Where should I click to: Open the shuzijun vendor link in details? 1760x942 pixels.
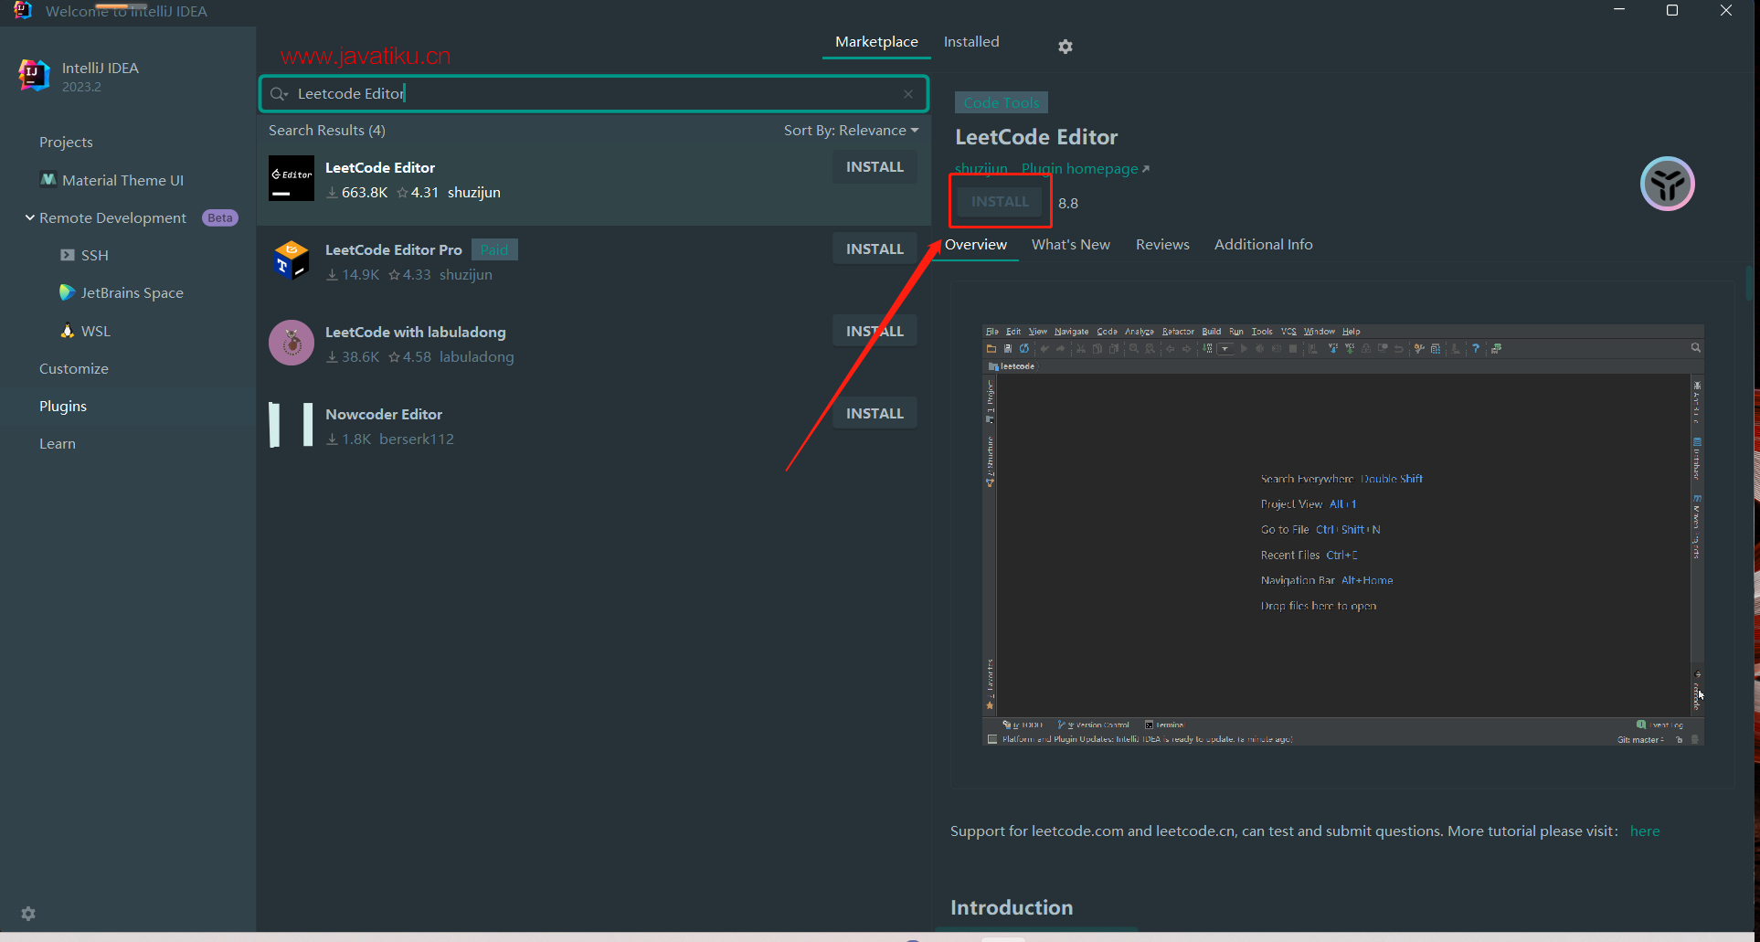pyautogui.click(x=981, y=169)
